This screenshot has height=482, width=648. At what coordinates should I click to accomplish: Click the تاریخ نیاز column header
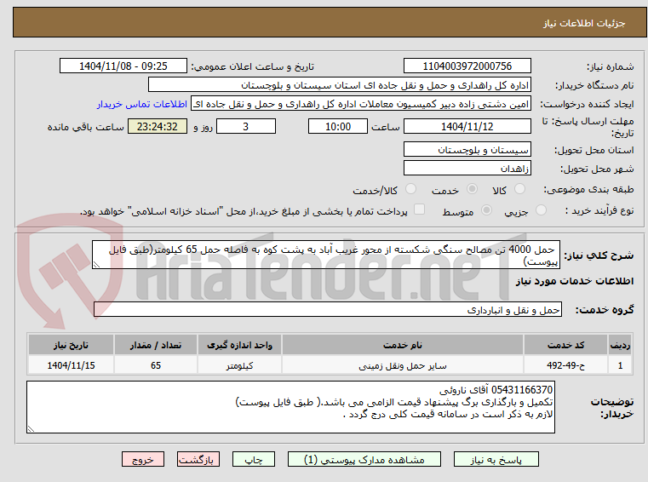point(71,345)
